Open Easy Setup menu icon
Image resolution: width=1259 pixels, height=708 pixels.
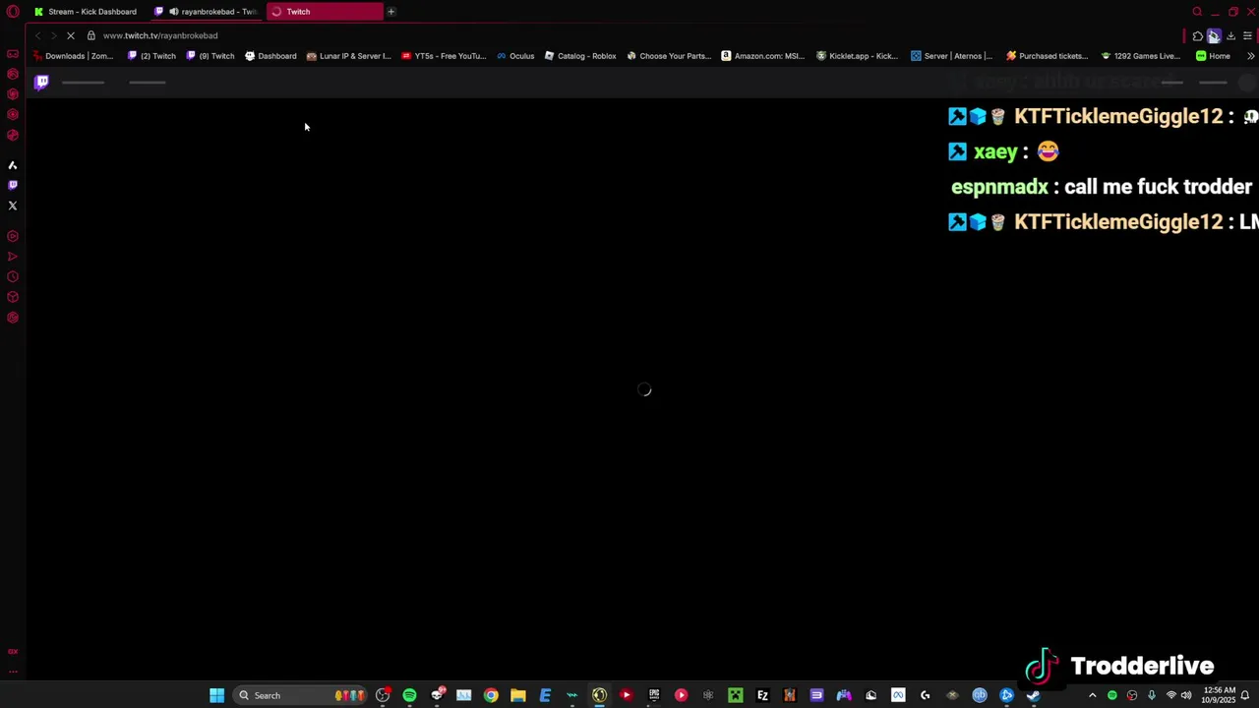(1247, 35)
